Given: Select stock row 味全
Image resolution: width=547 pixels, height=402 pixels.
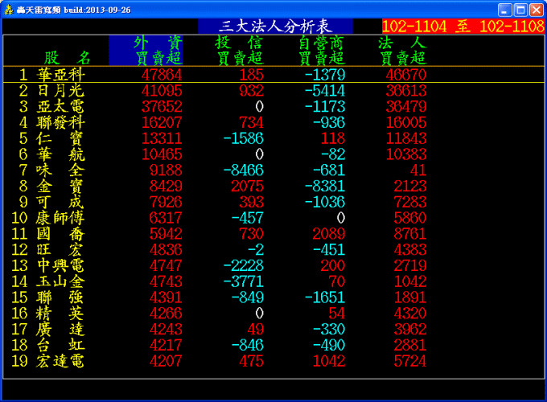Looking at the screenshot, I should pos(273,170).
